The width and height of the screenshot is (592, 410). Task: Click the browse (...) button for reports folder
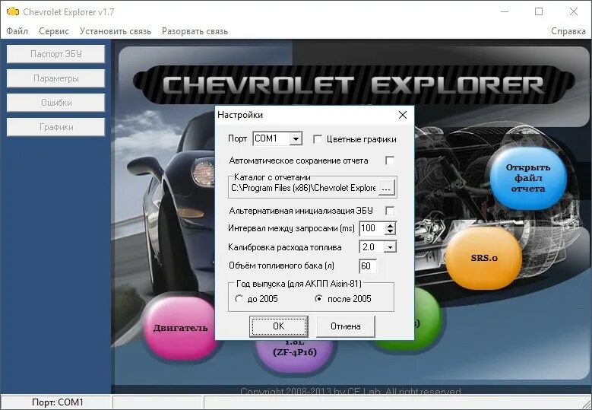point(386,188)
